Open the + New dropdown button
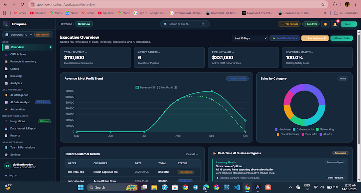Screen dimensions: 361x193 click(349, 24)
